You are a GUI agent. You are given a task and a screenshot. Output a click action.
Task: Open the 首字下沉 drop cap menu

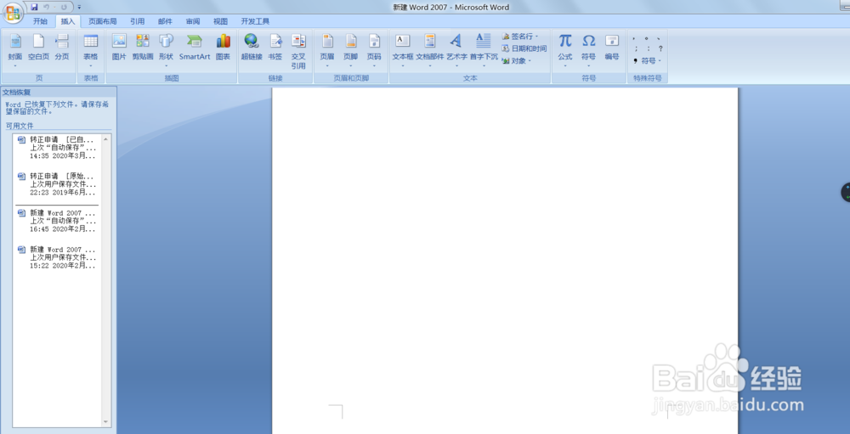click(484, 50)
